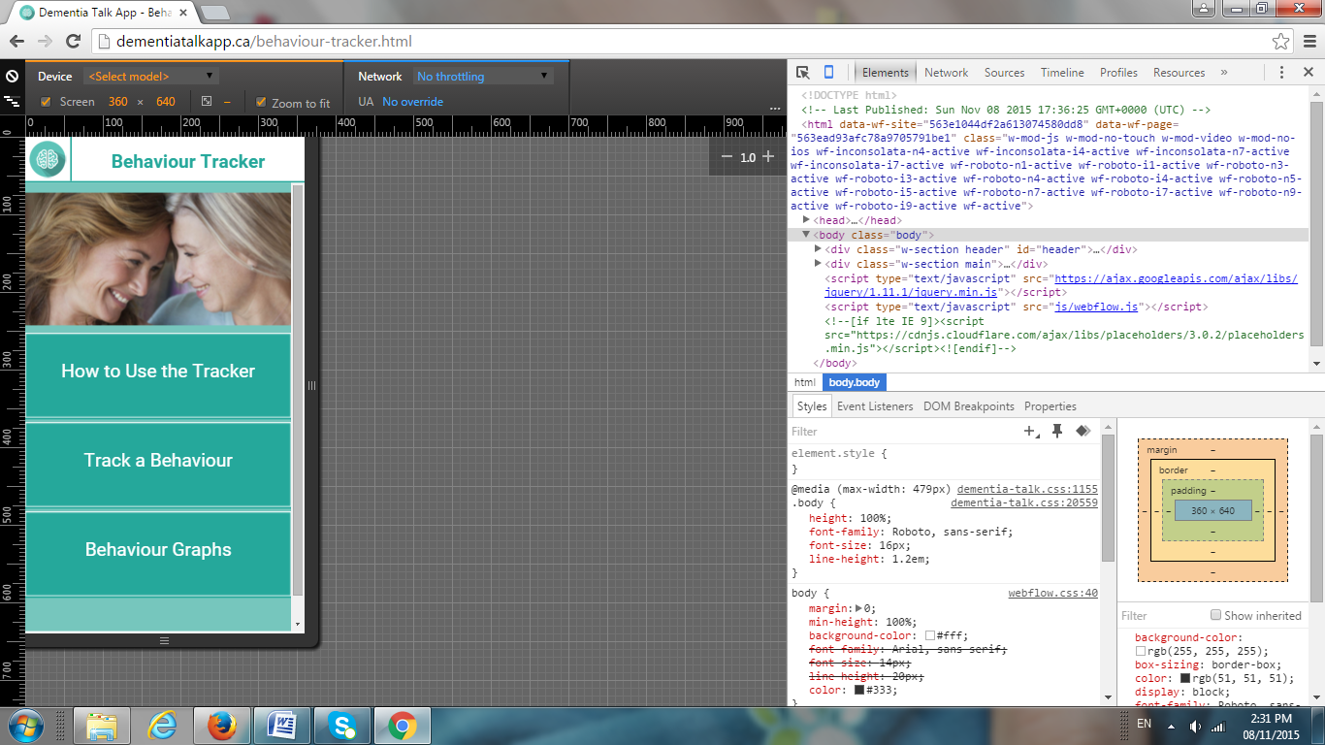
Task: Show more DevTools tabs chevron
Action: pos(1224,73)
